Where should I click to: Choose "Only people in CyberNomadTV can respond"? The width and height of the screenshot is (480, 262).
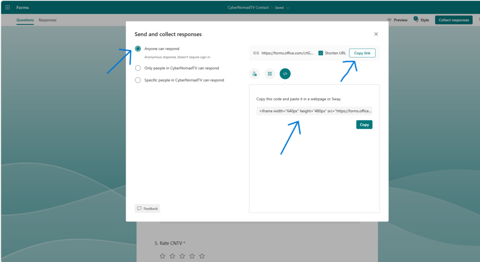click(138, 68)
